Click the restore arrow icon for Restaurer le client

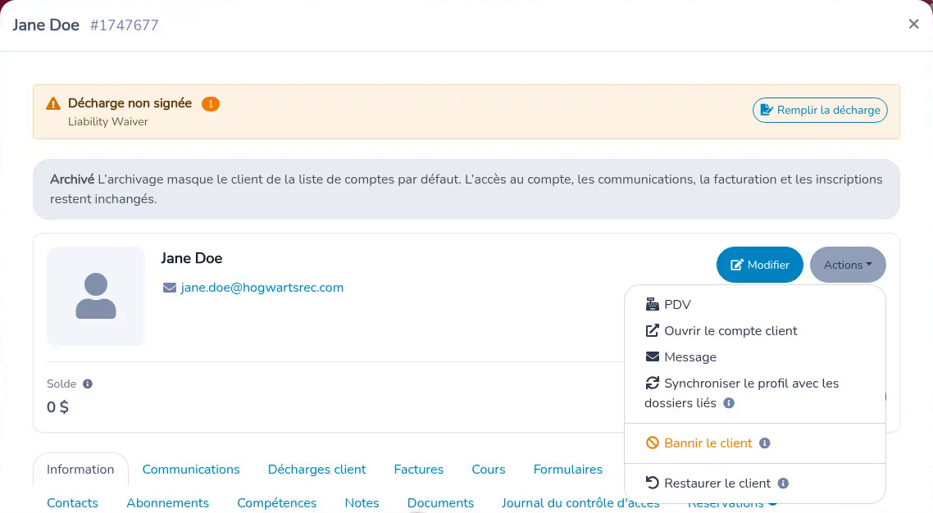point(652,483)
